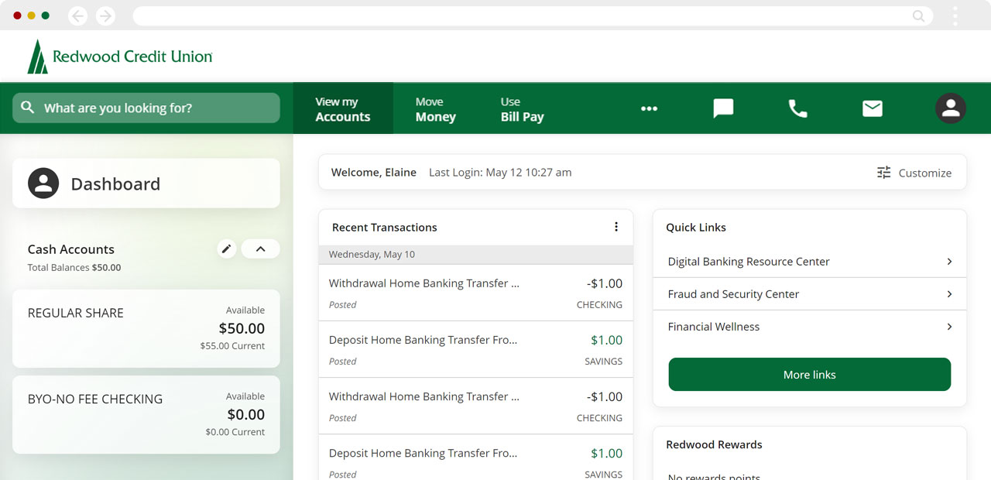The width and height of the screenshot is (991, 480).
Task: Open the last visible Deposit transaction row
Action: [x=476, y=458]
